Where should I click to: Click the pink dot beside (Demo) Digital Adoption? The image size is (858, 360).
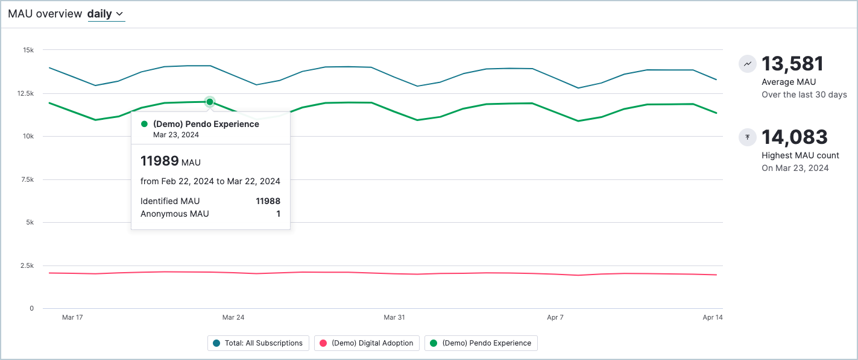pos(324,343)
